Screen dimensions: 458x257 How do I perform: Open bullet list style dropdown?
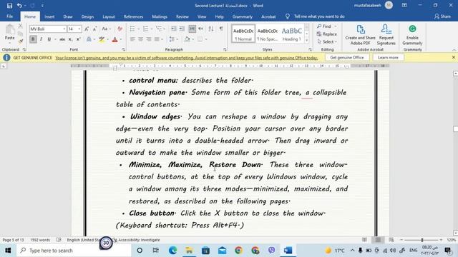point(138,29)
